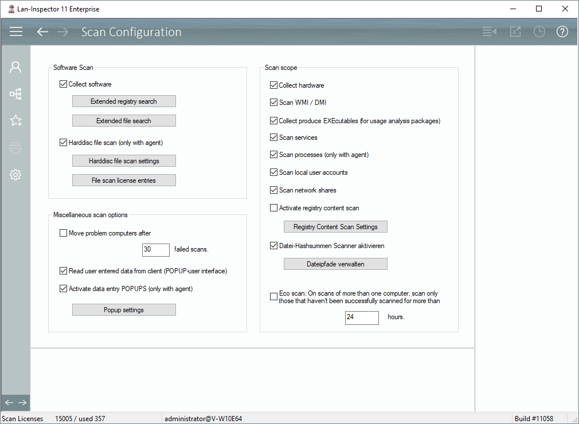Open the hamburger main menu
This screenshot has width=579, height=424.
tap(16, 32)
